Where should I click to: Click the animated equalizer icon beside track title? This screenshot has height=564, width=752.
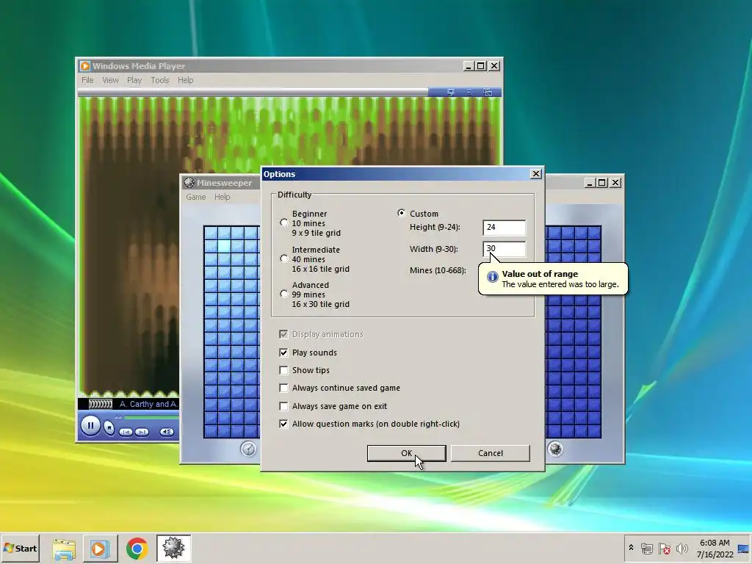tap(100, 404)
